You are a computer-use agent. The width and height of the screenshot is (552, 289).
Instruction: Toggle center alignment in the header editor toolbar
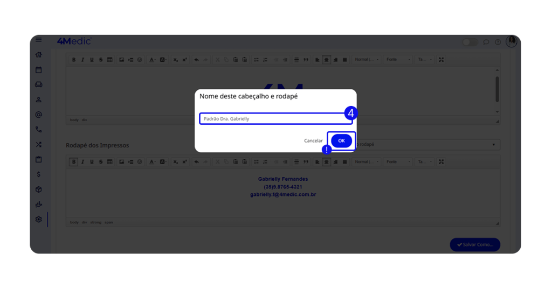pos(326,60)
